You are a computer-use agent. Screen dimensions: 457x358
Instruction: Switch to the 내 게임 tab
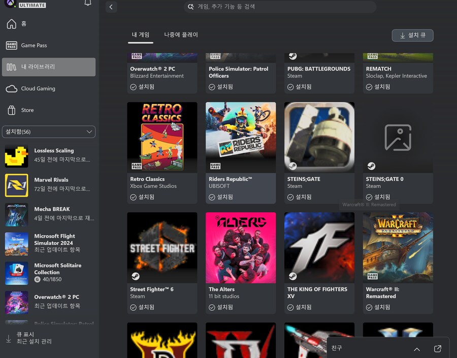pyautogui.click(x=141, y=35)
